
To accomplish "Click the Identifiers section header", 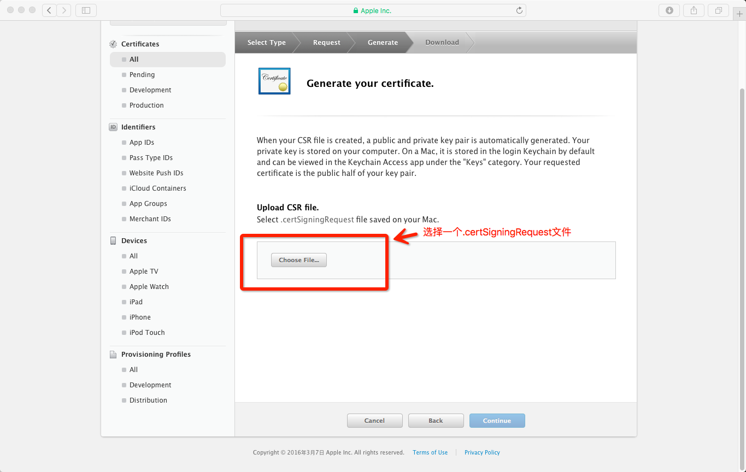I will [x=138, y=127].
